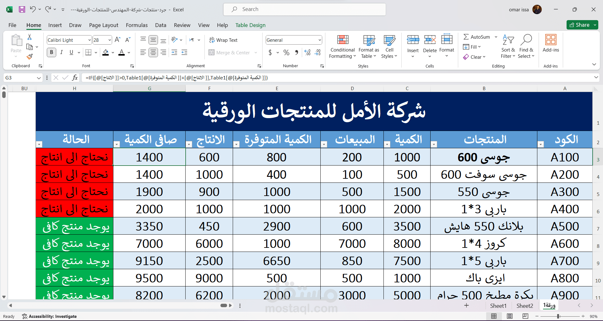
Task: Toggle Center horizontal alignment
Action: click(x=153, y=52)
